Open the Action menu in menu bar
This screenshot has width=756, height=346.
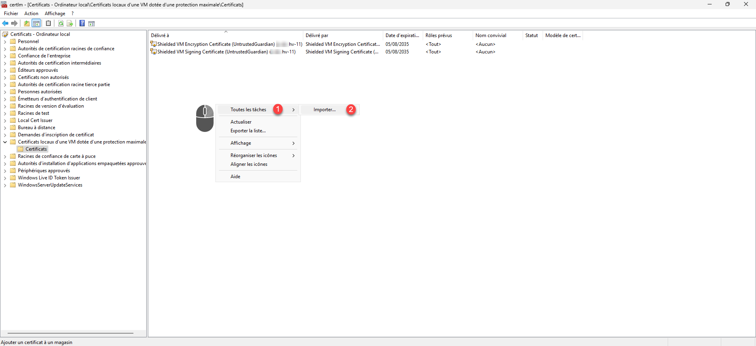(31, 14)
